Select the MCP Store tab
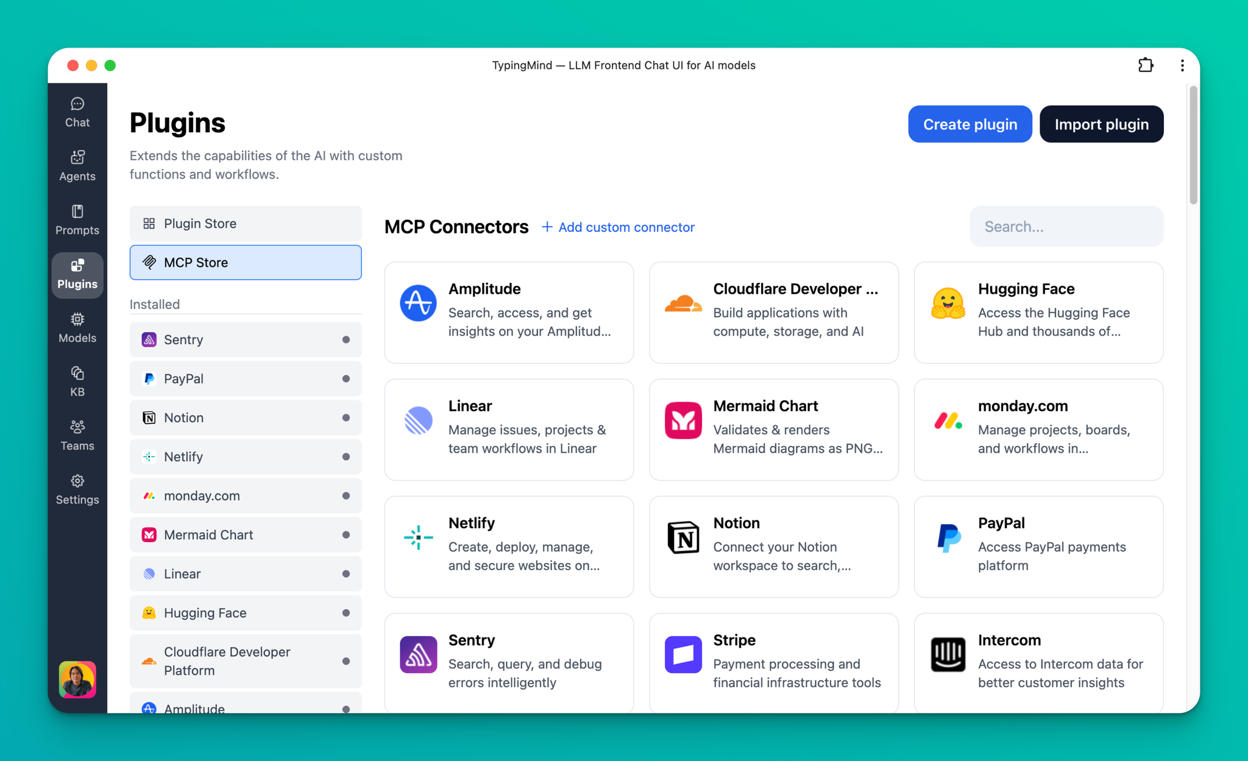Viewport: 1248px width, 761px height. pyautogui.click(x=245, y=263)
